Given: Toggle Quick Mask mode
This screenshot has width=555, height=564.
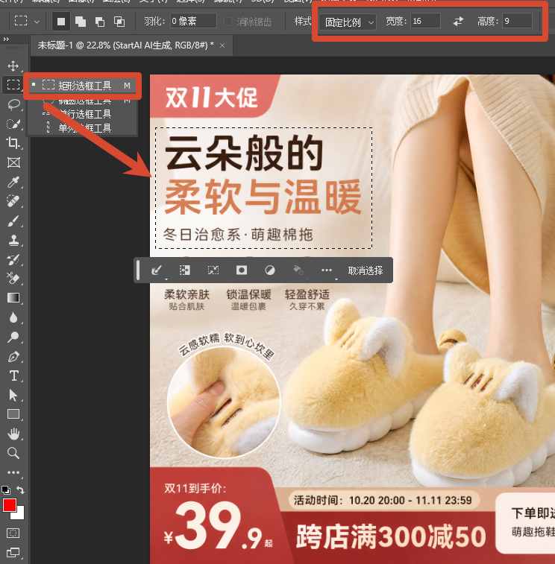Looking at the screenshot, I should point(13,533).
